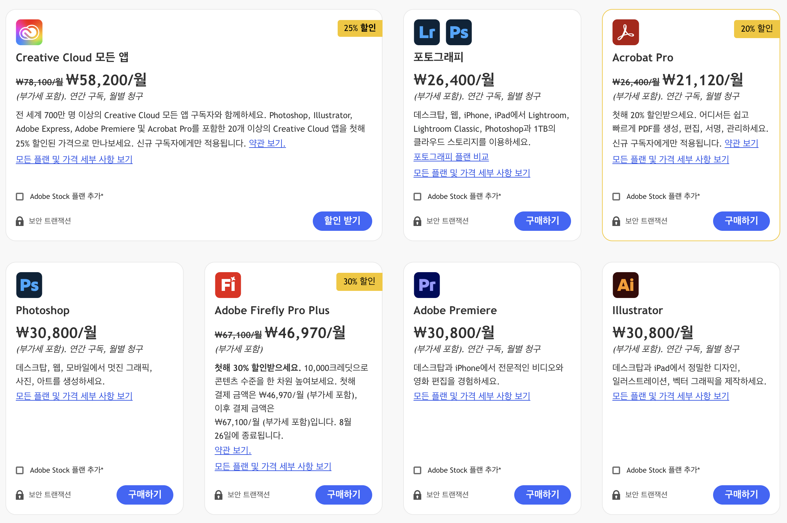Open 모든 플랜 및 가격 세부 사항 보기 in Firefly card
787x523 pixels.
coord(273,466)
